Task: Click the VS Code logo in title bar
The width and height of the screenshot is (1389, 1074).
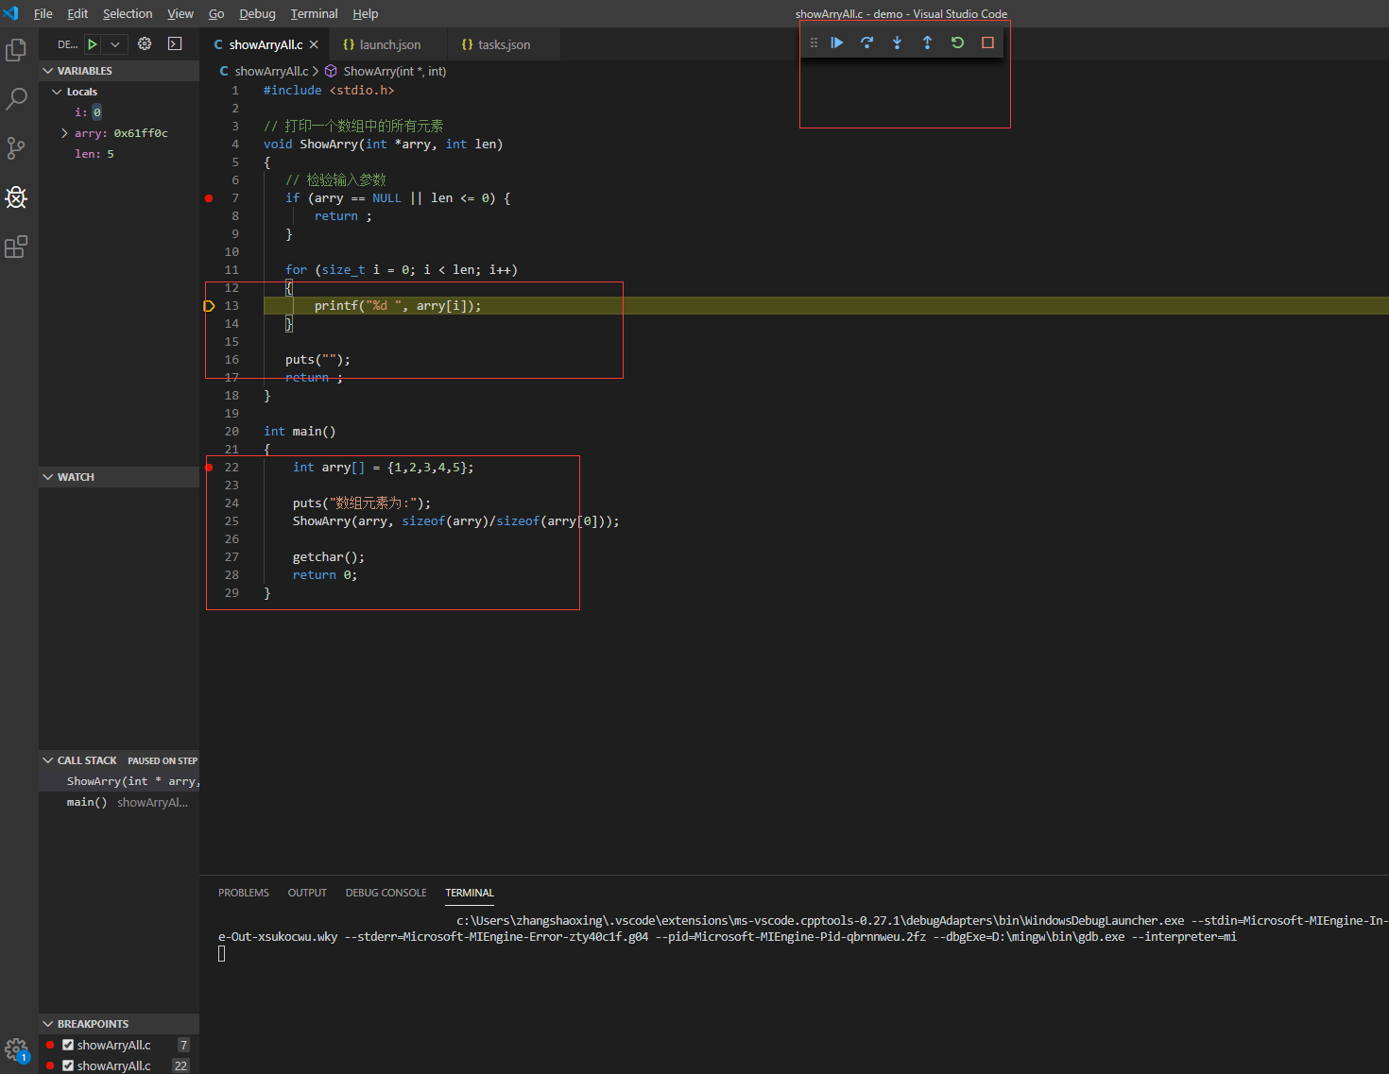Action: point(11,13)
